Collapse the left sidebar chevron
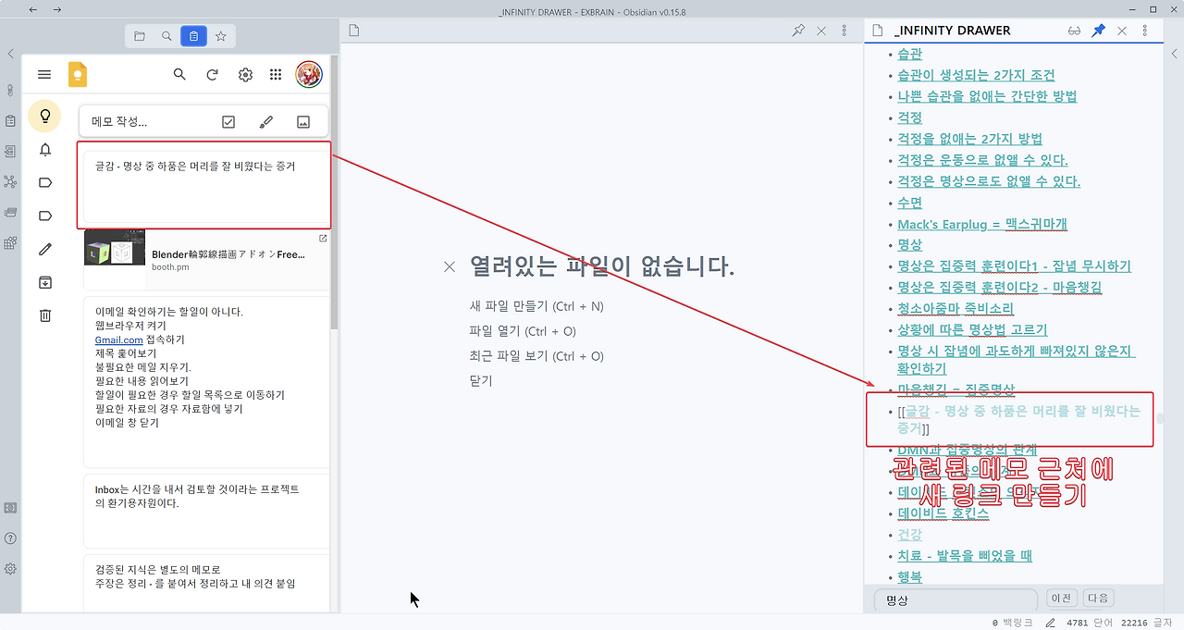This screenshot has width=1184, height=630. [10, 54]
